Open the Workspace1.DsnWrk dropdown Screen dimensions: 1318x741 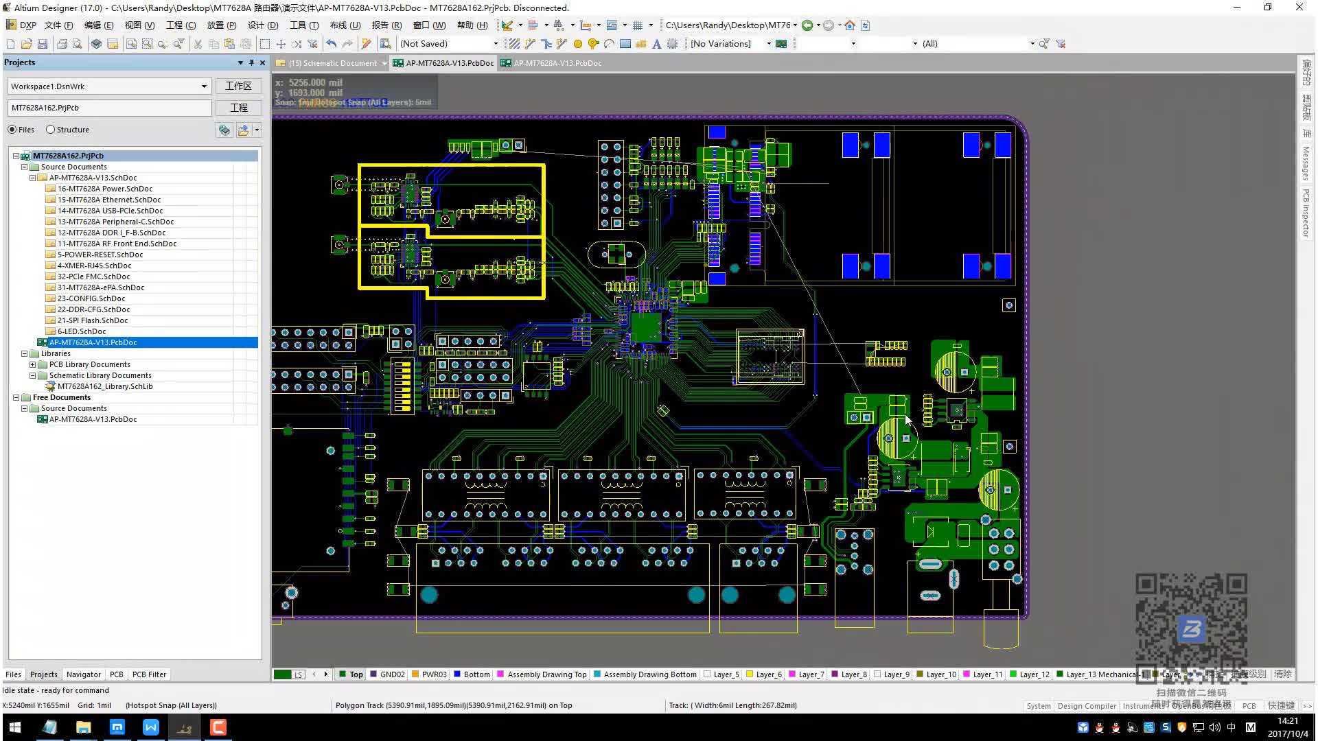click(x=204, y=86)
